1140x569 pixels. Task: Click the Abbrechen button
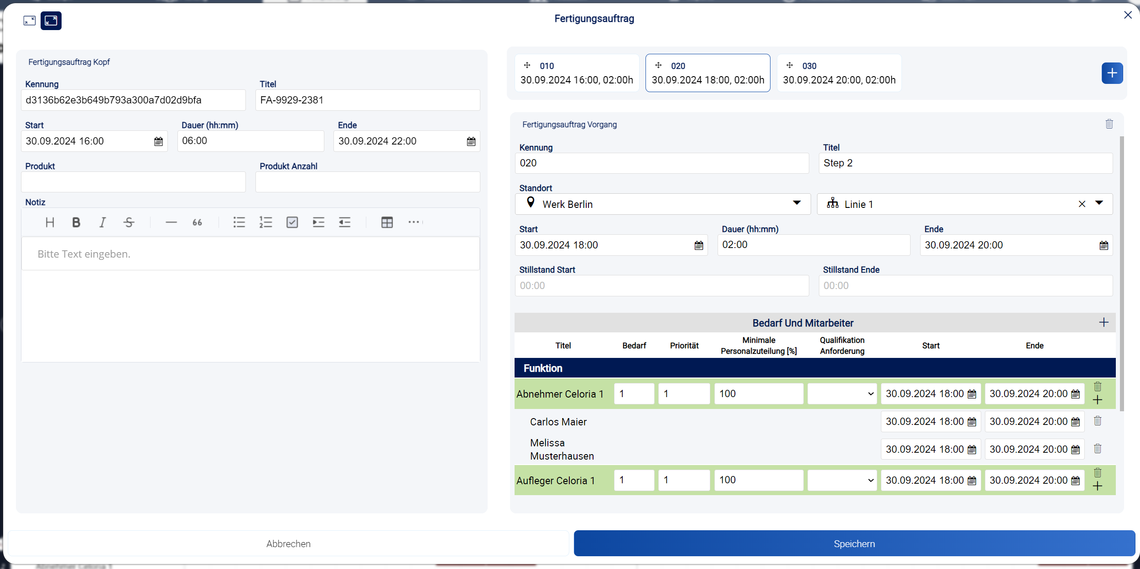(x=288, y=543)
